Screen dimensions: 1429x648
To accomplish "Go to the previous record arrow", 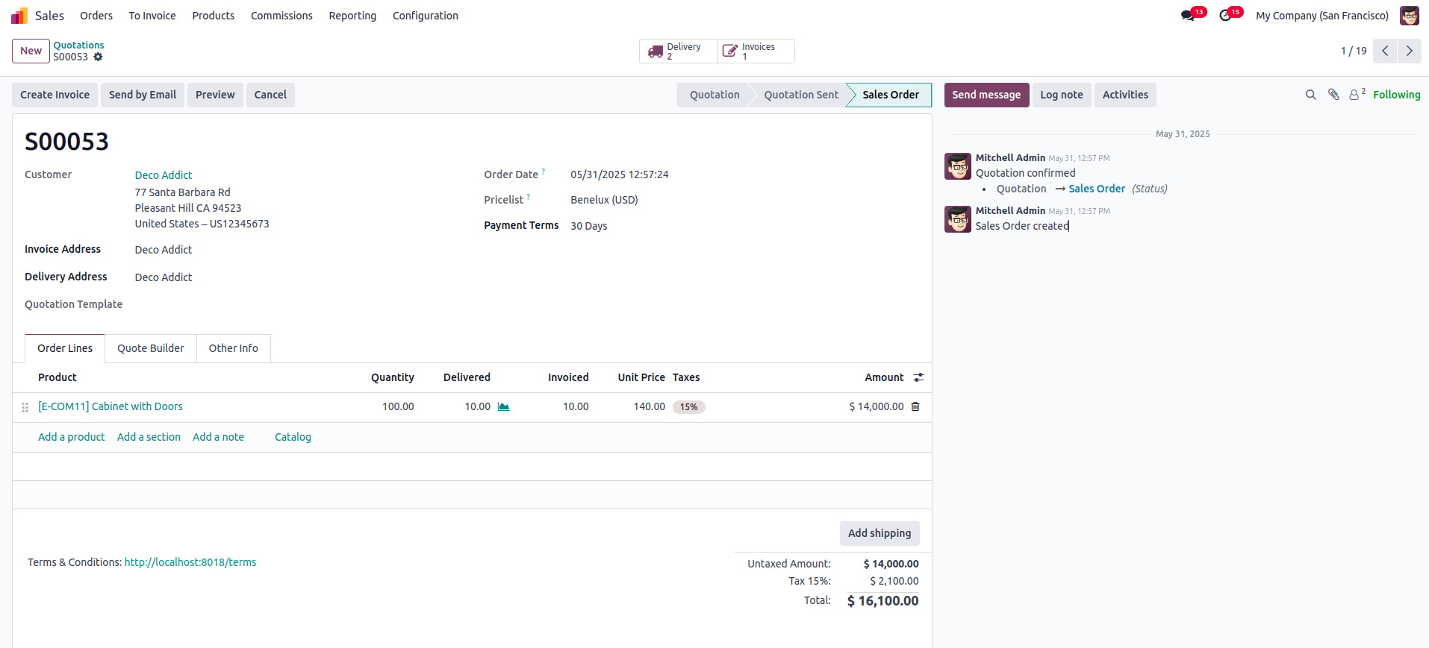I will (x=1385, y=51).
